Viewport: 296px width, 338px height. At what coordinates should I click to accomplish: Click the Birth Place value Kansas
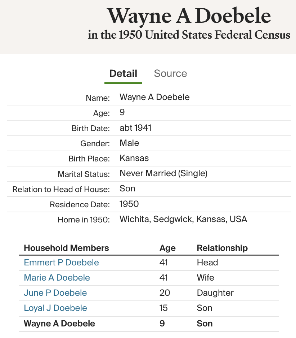[x=134, y=158]
